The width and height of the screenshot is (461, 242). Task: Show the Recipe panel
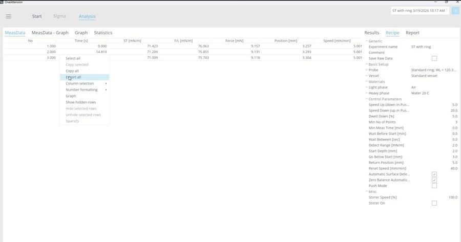coord(392,33)
